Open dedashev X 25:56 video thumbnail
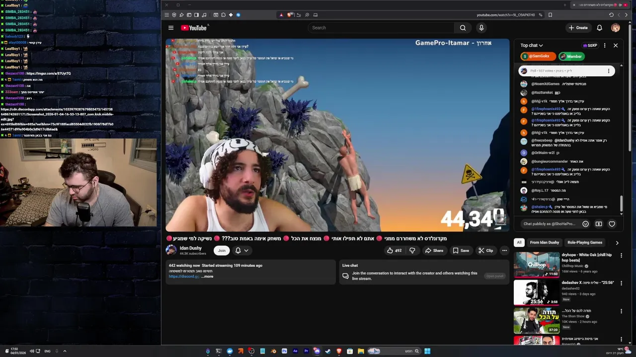This screenshot has height=357, width=636. click(537, 293)
